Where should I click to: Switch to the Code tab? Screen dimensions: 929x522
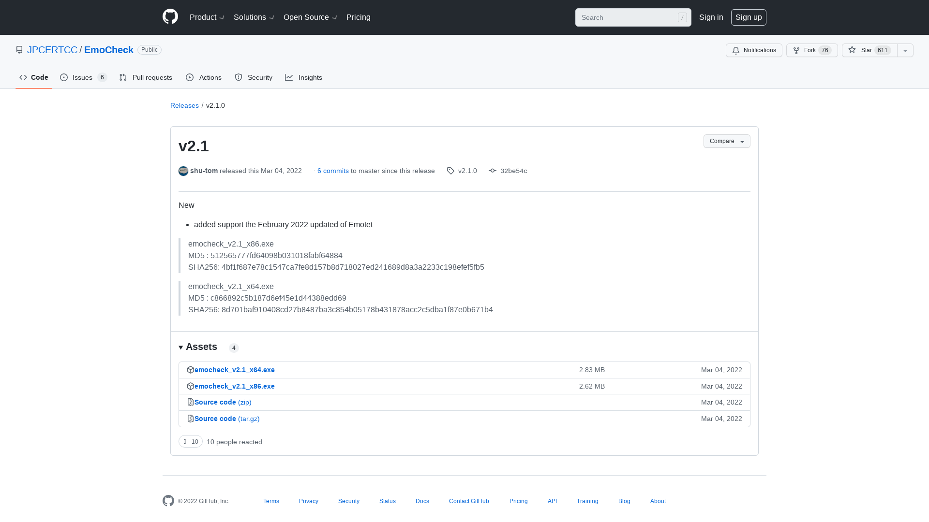(x=34, y=77)
